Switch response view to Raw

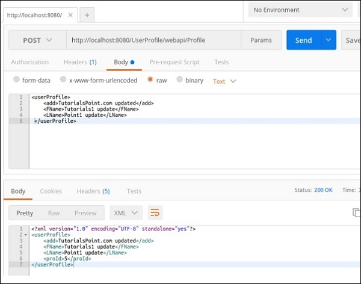(54, 213)
